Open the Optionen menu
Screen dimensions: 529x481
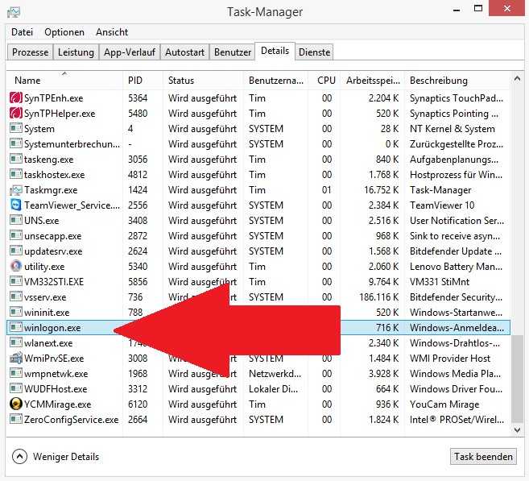pos(64,32)
